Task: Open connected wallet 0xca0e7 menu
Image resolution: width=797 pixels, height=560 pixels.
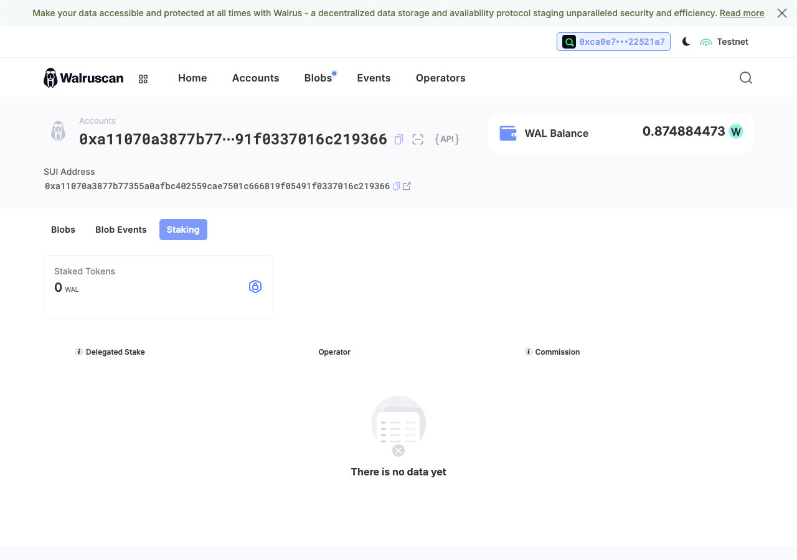Action: 613,42
